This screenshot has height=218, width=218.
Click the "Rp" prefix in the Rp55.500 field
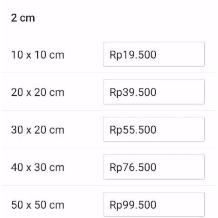(115, 130)
